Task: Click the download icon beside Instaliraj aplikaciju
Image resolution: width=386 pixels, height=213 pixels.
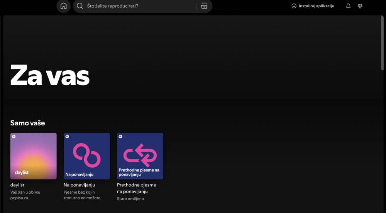Action: pyautogui.click(x=294, y=6)
